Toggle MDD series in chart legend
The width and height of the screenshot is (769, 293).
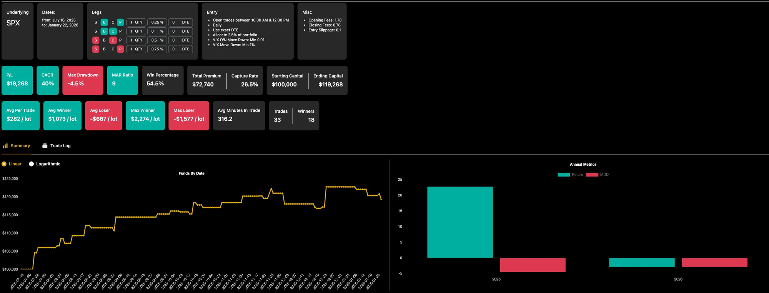pyautogui.click(x=598, y=175)
